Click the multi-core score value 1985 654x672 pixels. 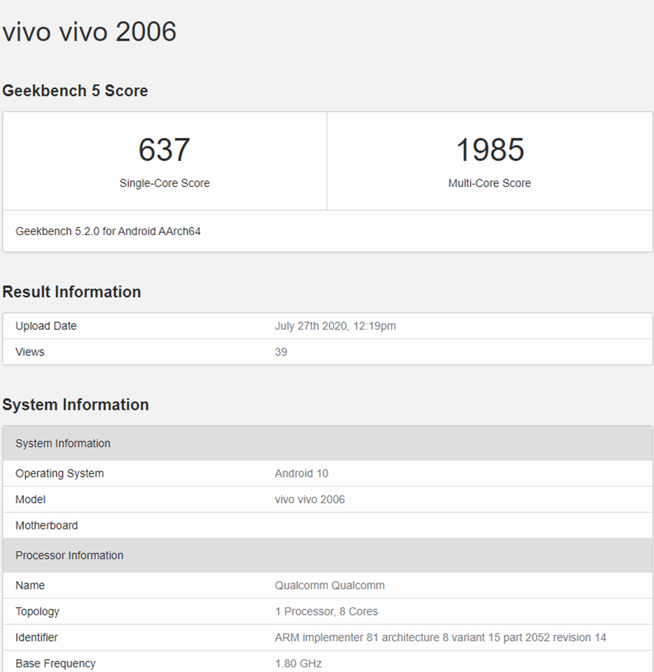[x=490, y=150]
